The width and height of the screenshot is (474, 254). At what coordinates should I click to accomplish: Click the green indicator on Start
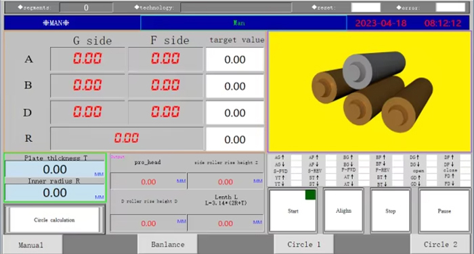tap(310, 195)
